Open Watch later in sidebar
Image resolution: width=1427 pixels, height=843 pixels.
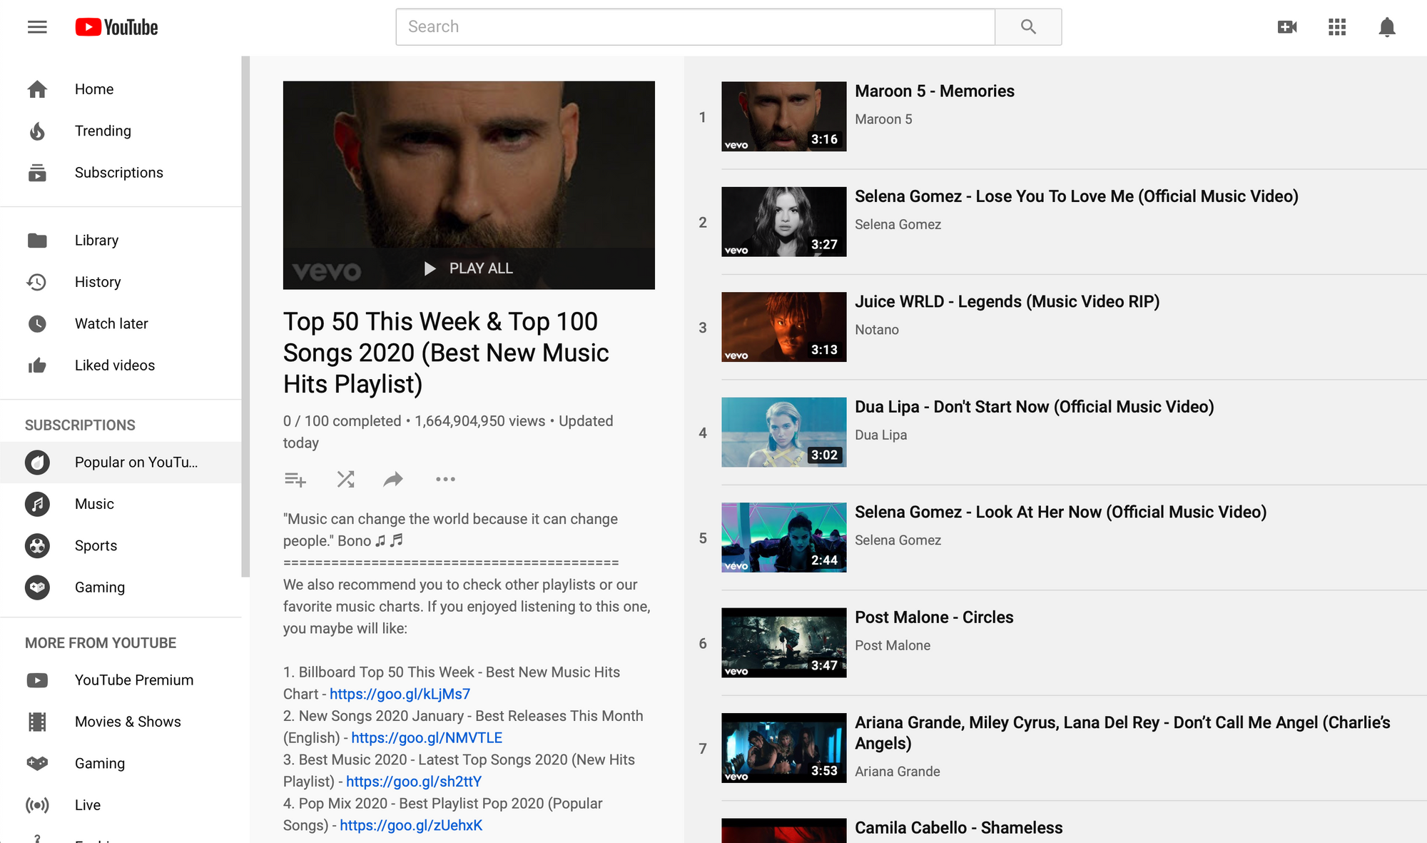coord(111,323)
